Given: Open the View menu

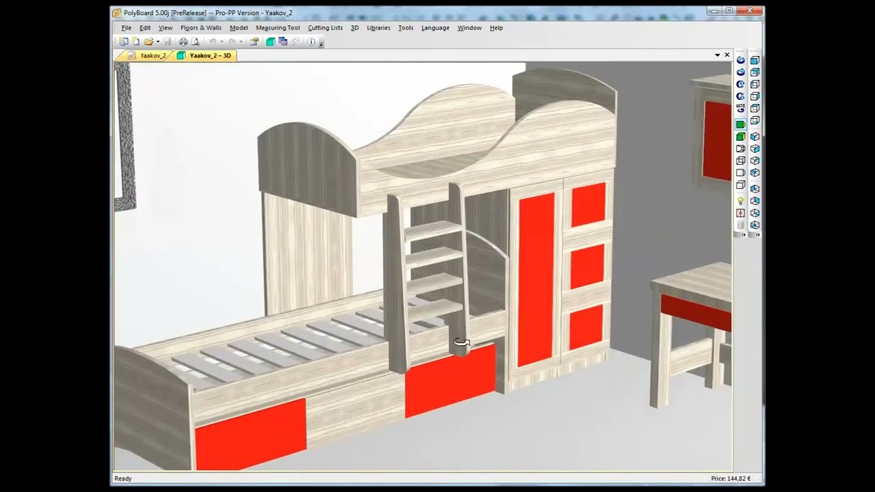Looking at the screenshot, I should [165, 28].
